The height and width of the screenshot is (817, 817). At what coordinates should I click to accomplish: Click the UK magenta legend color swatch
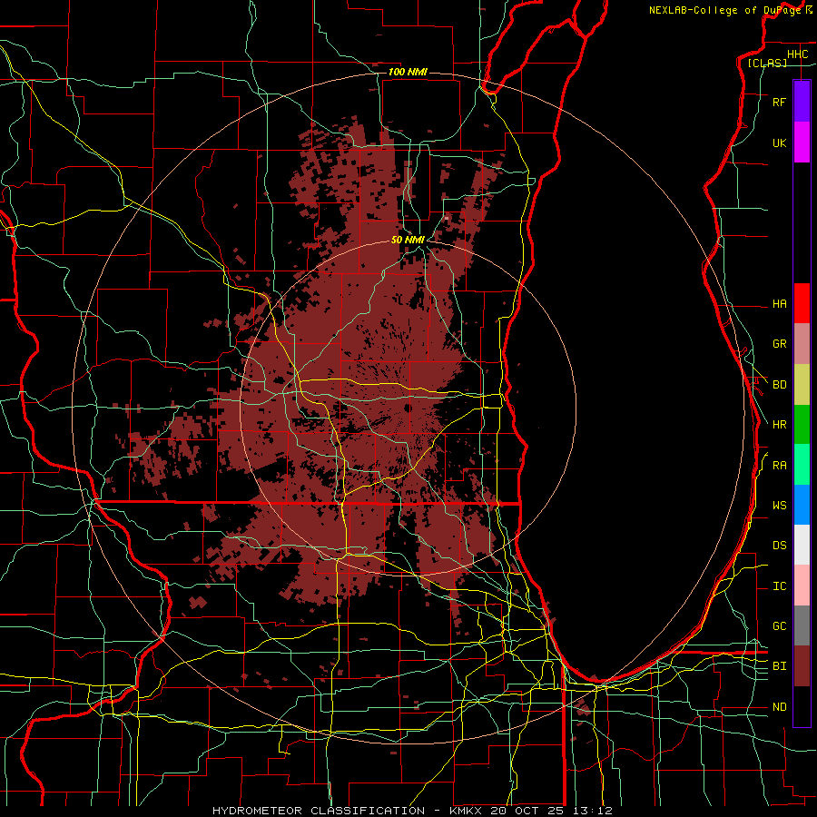coord(802,143)
